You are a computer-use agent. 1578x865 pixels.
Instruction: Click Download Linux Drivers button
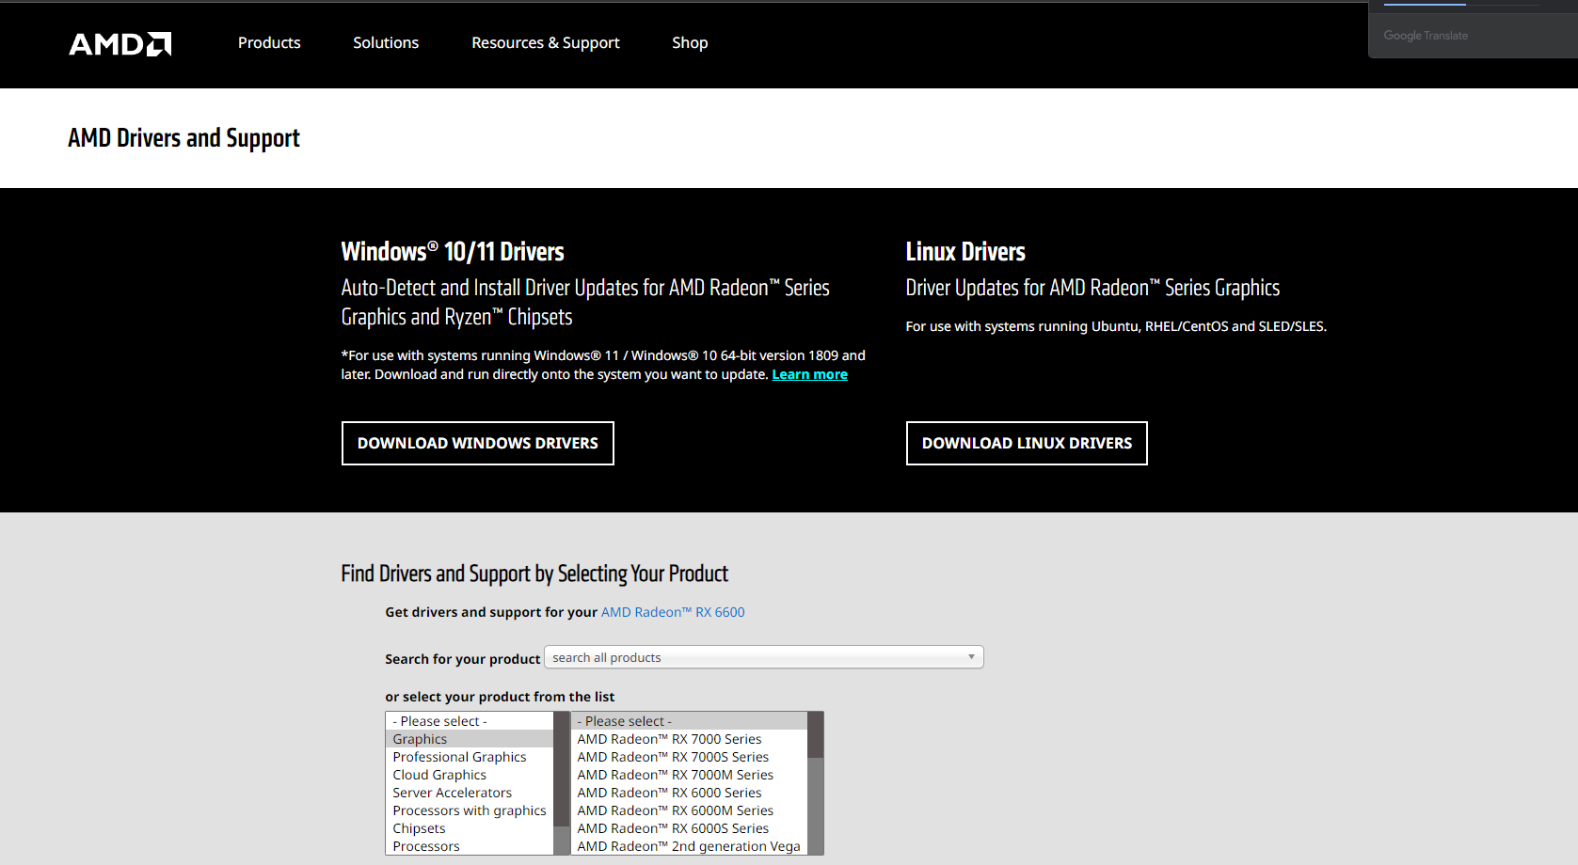tap(1027, 443)
